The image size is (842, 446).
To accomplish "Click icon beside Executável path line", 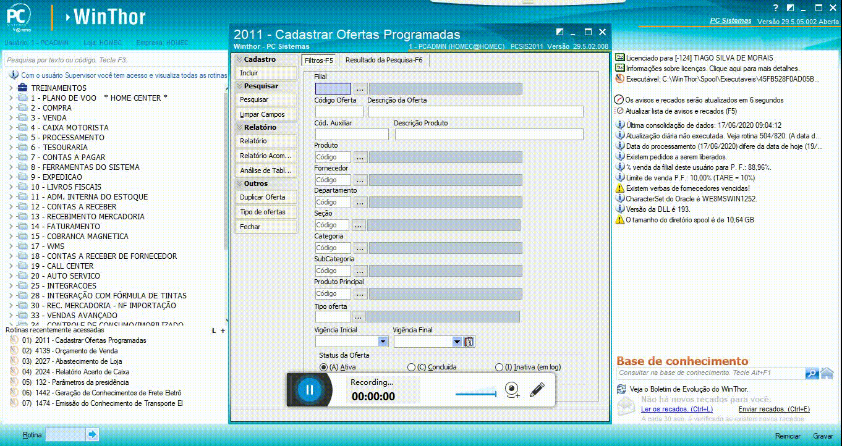I will (x=620, y=78).
